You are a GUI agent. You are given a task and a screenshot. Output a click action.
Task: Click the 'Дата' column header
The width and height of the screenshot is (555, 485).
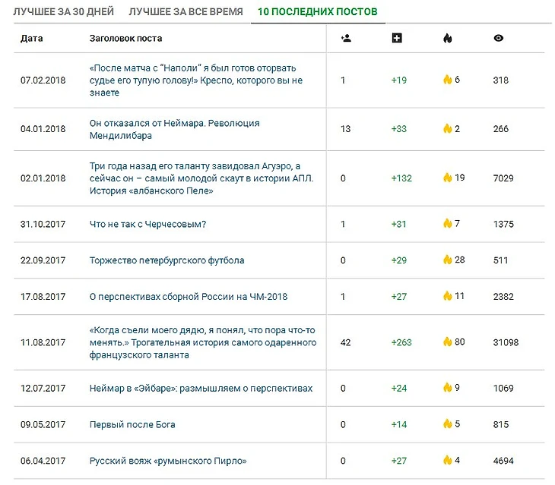click(31, 38)
